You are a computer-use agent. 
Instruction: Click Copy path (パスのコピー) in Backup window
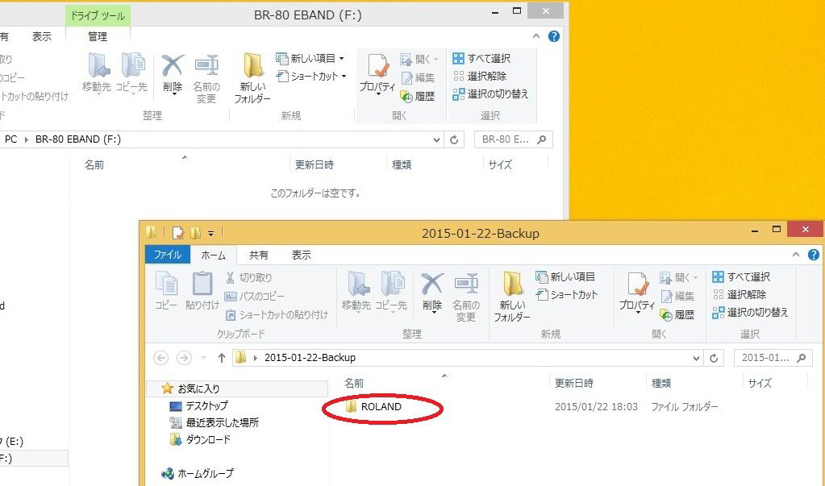point(254,296)
